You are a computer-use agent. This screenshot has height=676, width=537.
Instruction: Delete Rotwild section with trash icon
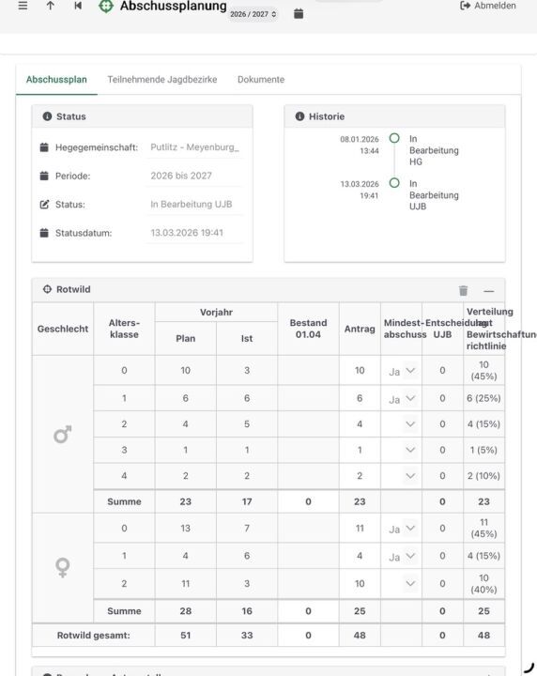(463, 290)
